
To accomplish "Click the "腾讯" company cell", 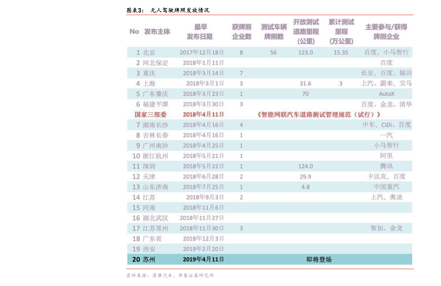I will point(386,166).
